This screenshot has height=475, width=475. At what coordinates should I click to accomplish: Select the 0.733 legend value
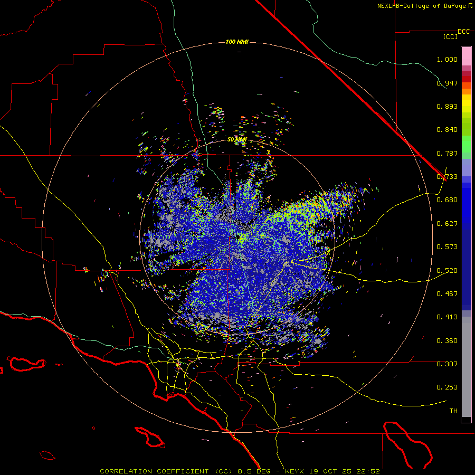[447, 177]
